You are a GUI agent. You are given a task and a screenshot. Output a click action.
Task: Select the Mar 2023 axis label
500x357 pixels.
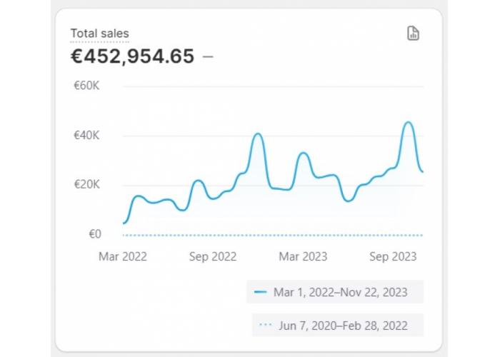click(x=303, y=256)
